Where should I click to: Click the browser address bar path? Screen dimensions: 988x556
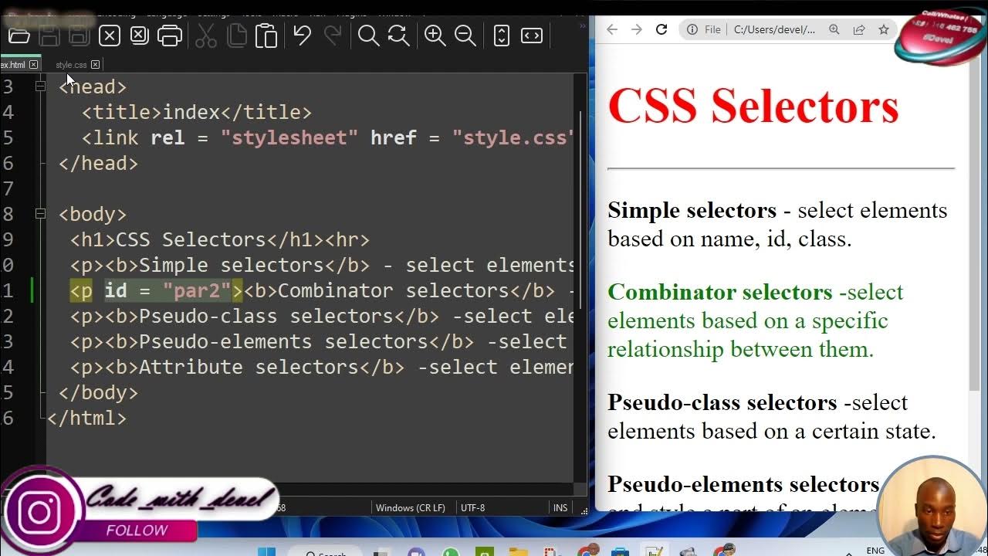click(774, 29)
